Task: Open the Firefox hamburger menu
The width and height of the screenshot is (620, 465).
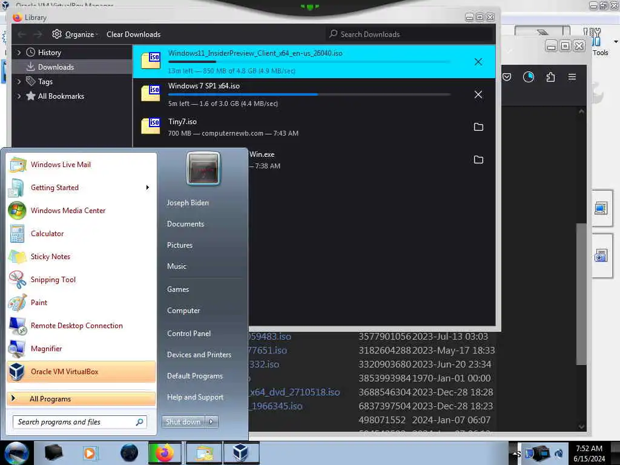Action: [572, 77]
